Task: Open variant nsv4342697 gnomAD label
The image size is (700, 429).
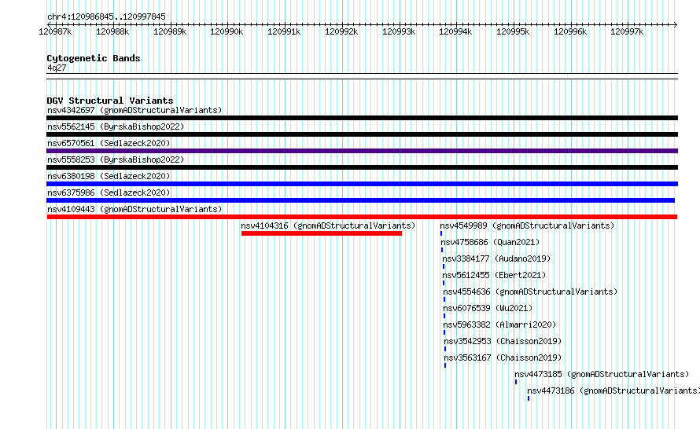Action: [134, 110]
